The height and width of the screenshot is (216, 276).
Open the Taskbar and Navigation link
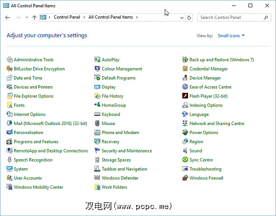click(124, 169)
